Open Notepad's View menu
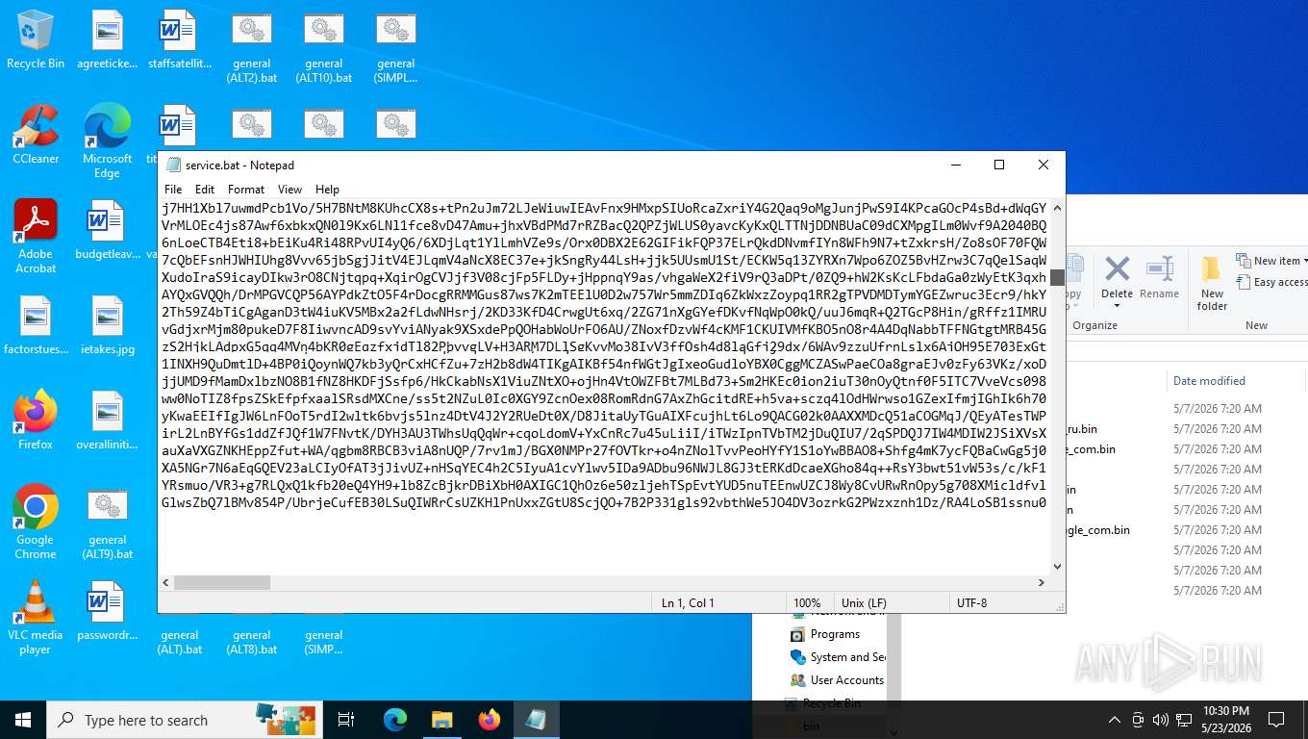 coord(289,190)
